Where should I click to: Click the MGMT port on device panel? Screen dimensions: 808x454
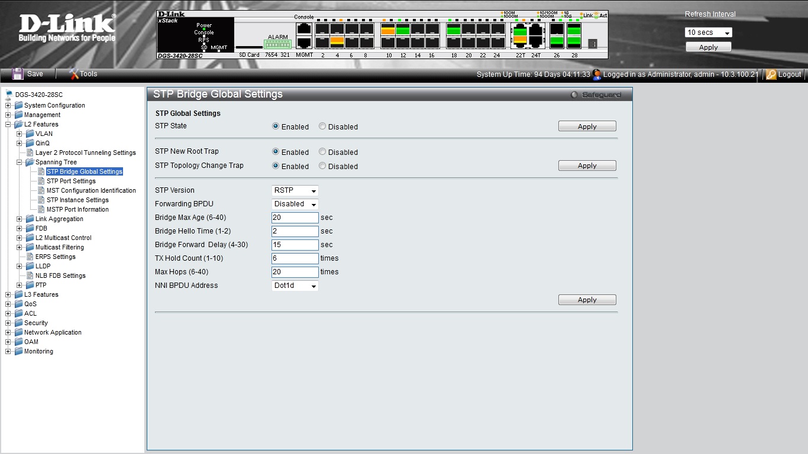304,43
